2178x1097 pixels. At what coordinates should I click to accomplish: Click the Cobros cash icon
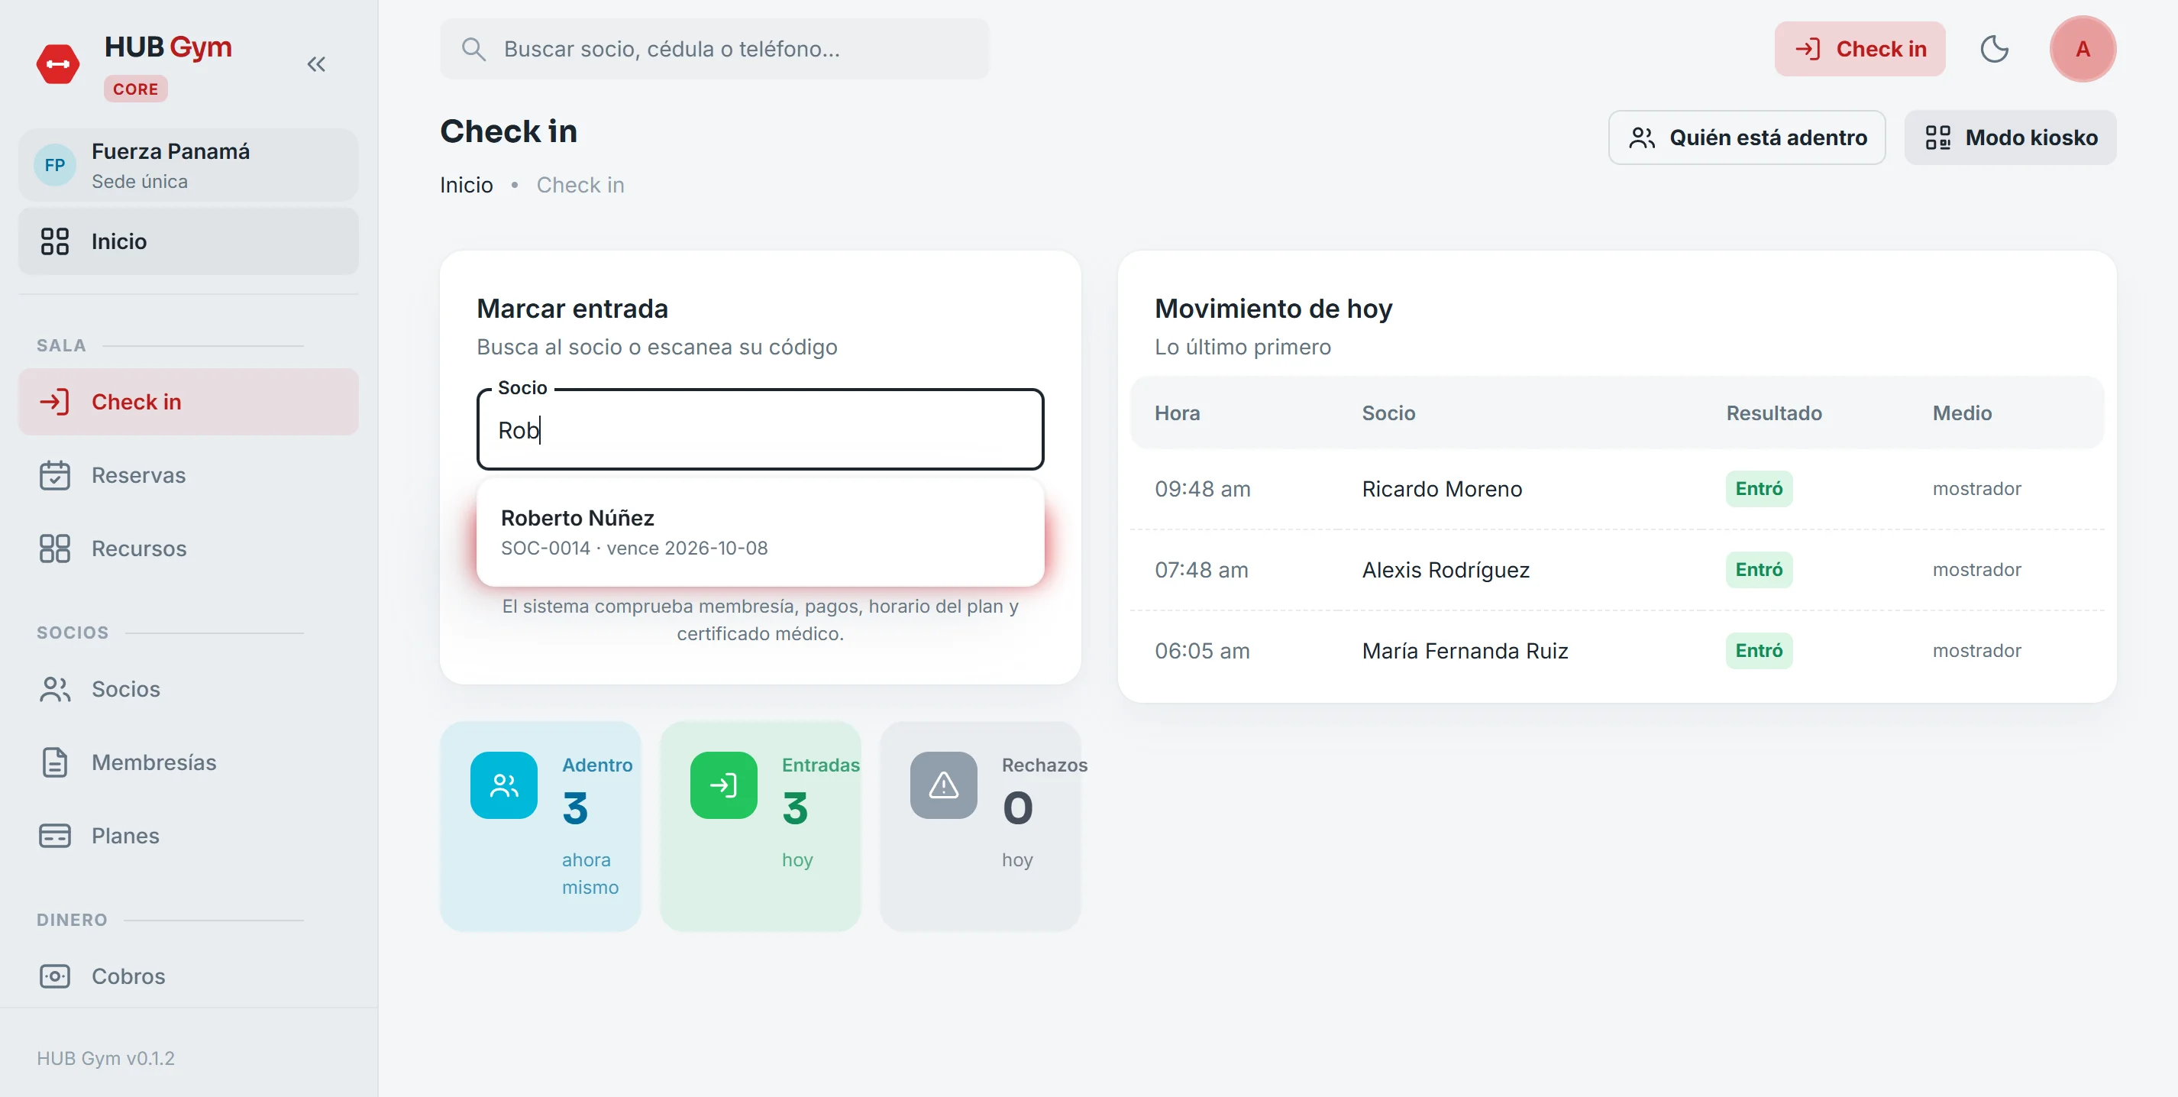(x=55, y=976)
